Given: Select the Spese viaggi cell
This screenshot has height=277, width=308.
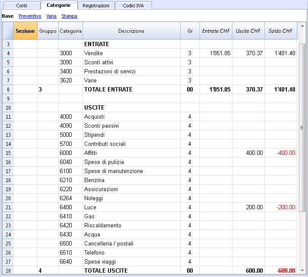Looking at the screenshot, I should tap(131, 261).
